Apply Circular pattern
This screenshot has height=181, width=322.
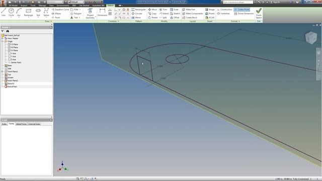tap(137, 14)
